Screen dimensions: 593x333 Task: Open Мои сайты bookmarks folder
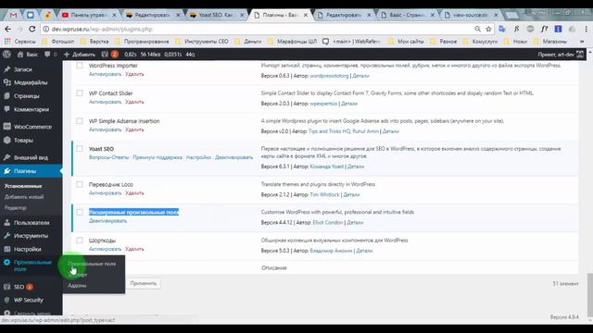pos(406,41)
